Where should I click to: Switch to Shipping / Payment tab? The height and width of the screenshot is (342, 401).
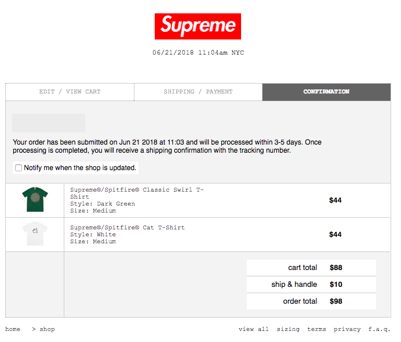[x=198, y=92]
